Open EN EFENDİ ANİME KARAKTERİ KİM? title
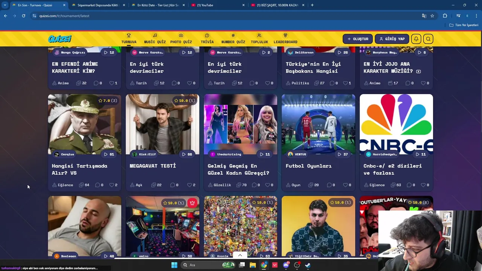The height and width of the screenshot is (271, 482). (75, 67)
